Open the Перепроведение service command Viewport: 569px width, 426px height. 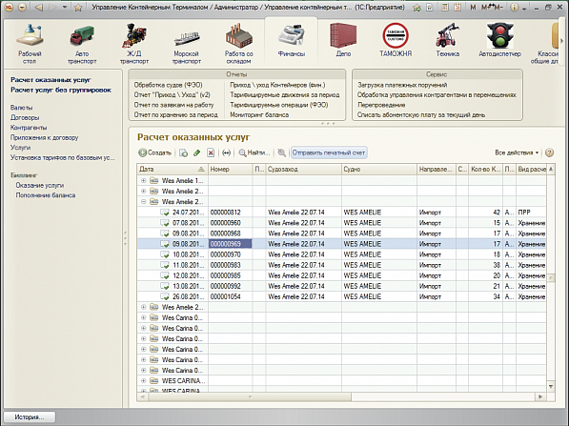click(381, 105)
